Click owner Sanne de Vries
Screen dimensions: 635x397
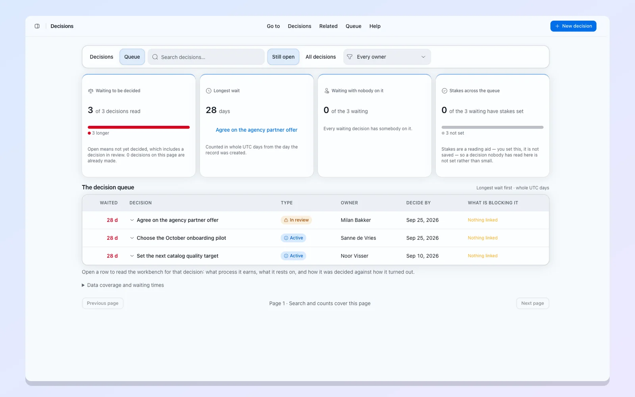(358, 238)
